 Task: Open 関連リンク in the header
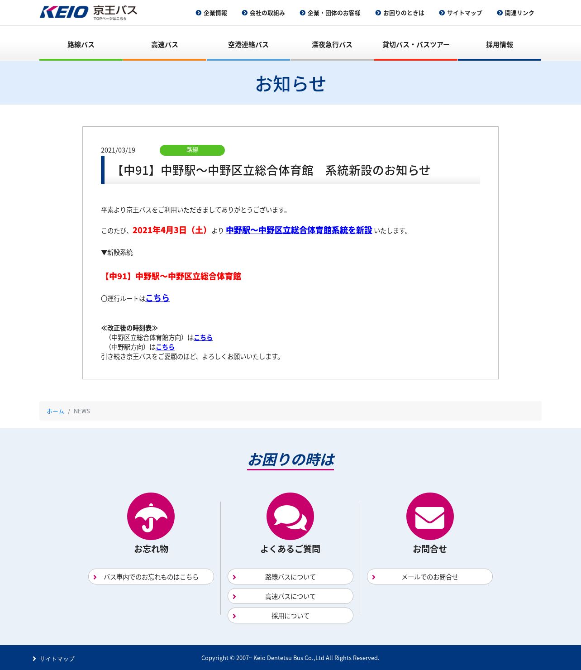tap(519, 13)
